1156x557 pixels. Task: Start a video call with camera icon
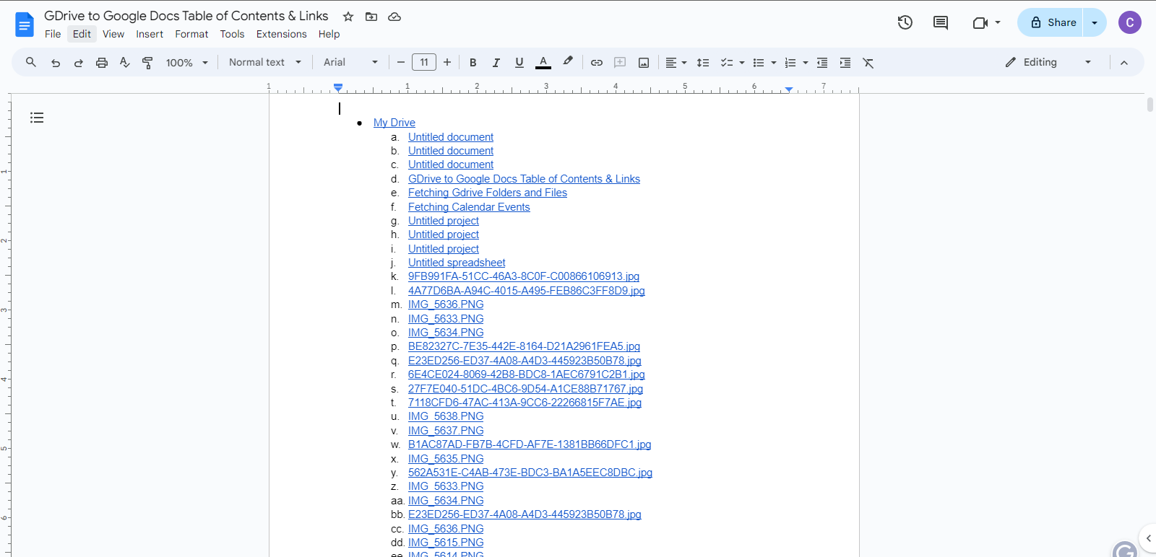click(980, 22)
